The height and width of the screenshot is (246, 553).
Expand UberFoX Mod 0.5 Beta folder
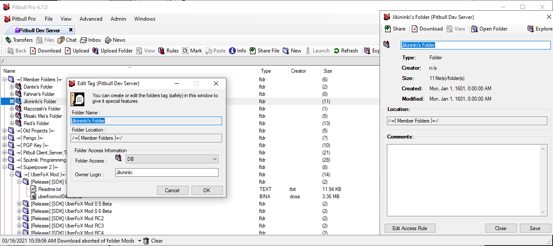coord(19,204)
